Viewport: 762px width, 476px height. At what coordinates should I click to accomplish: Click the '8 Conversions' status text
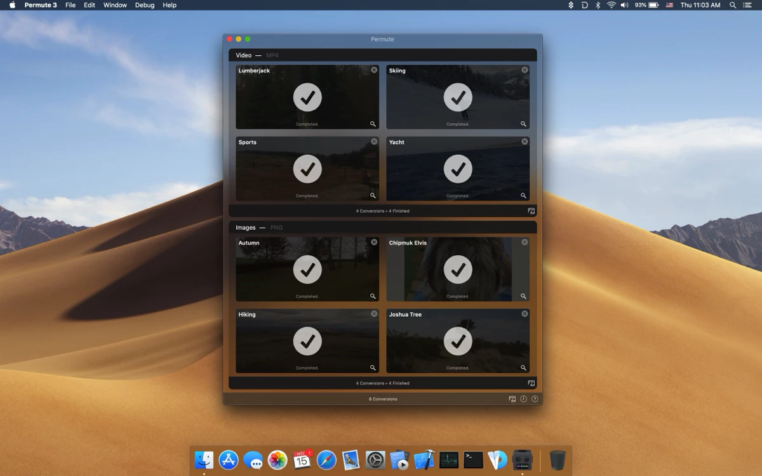tap(383, 399)
